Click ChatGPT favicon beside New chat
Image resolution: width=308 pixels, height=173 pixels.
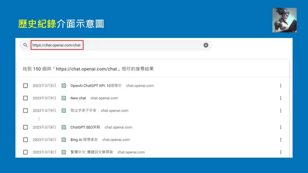(64, 98)
